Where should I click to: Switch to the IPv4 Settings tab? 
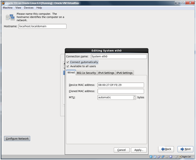[106, 73]
